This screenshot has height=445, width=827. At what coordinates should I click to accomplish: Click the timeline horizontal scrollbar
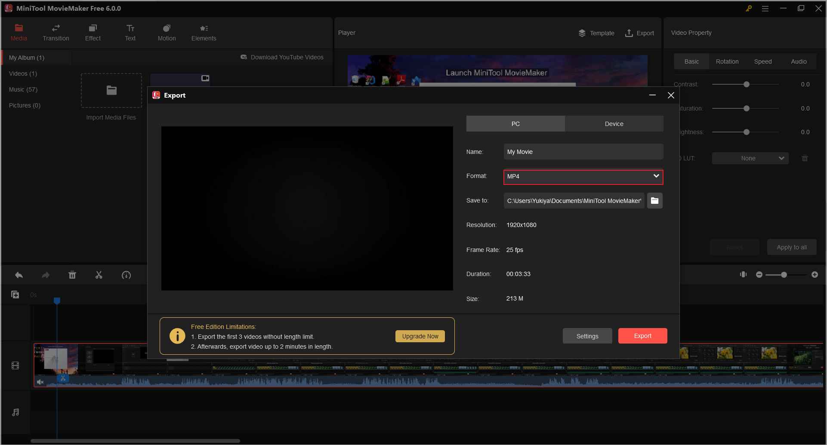(x=136, y=441)
